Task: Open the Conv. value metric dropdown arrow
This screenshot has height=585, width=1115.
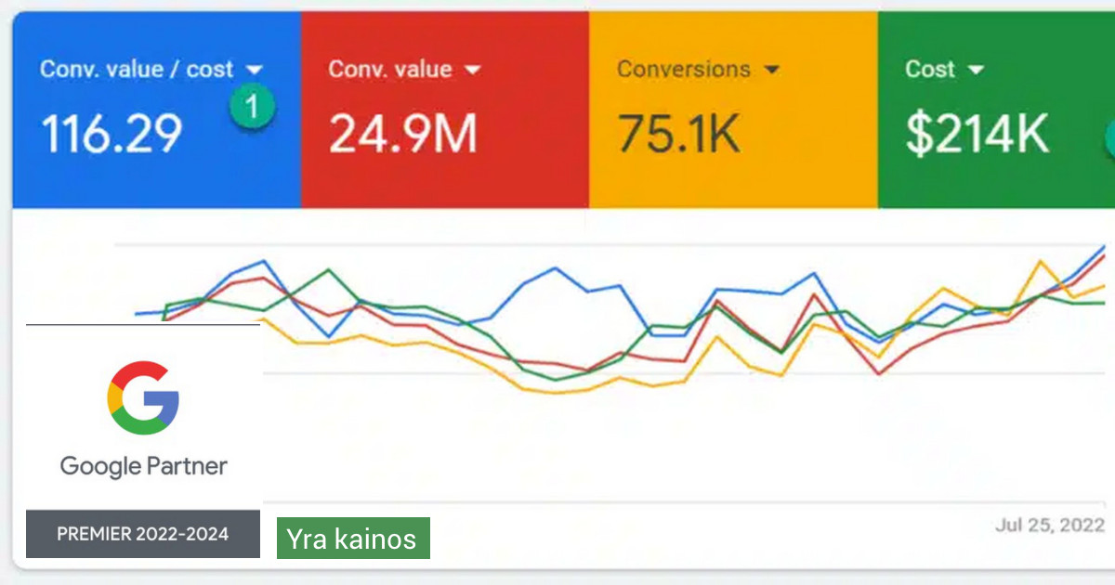Action: (472, 70)
